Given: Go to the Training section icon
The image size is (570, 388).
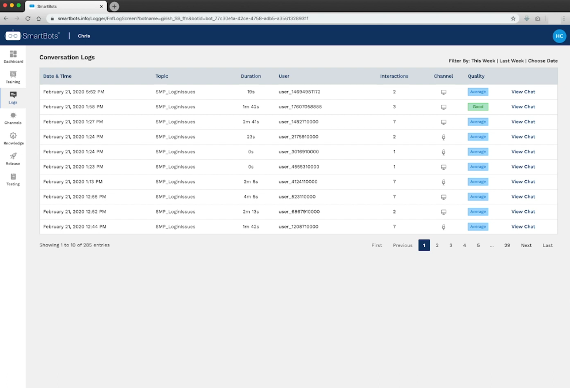Looking at the screenshot, I should (13, 74).
